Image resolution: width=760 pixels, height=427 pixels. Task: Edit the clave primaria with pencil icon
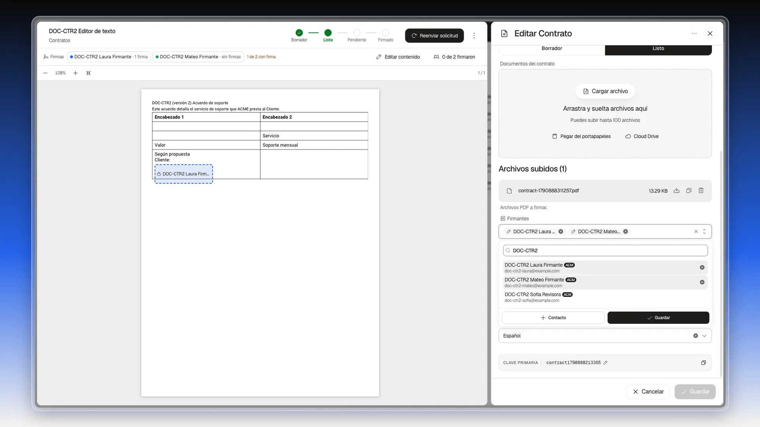pyautogui.click(x=605, y=363)
